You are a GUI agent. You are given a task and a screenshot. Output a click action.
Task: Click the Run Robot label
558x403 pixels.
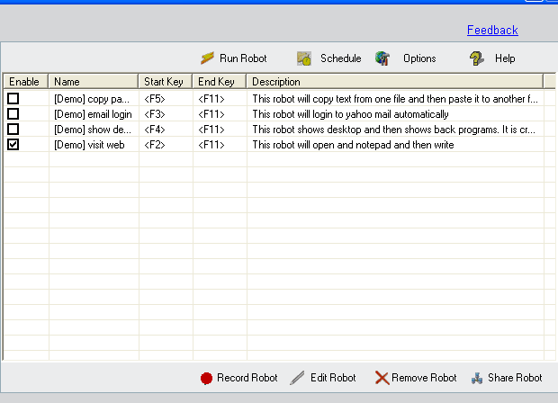(243, 58)
